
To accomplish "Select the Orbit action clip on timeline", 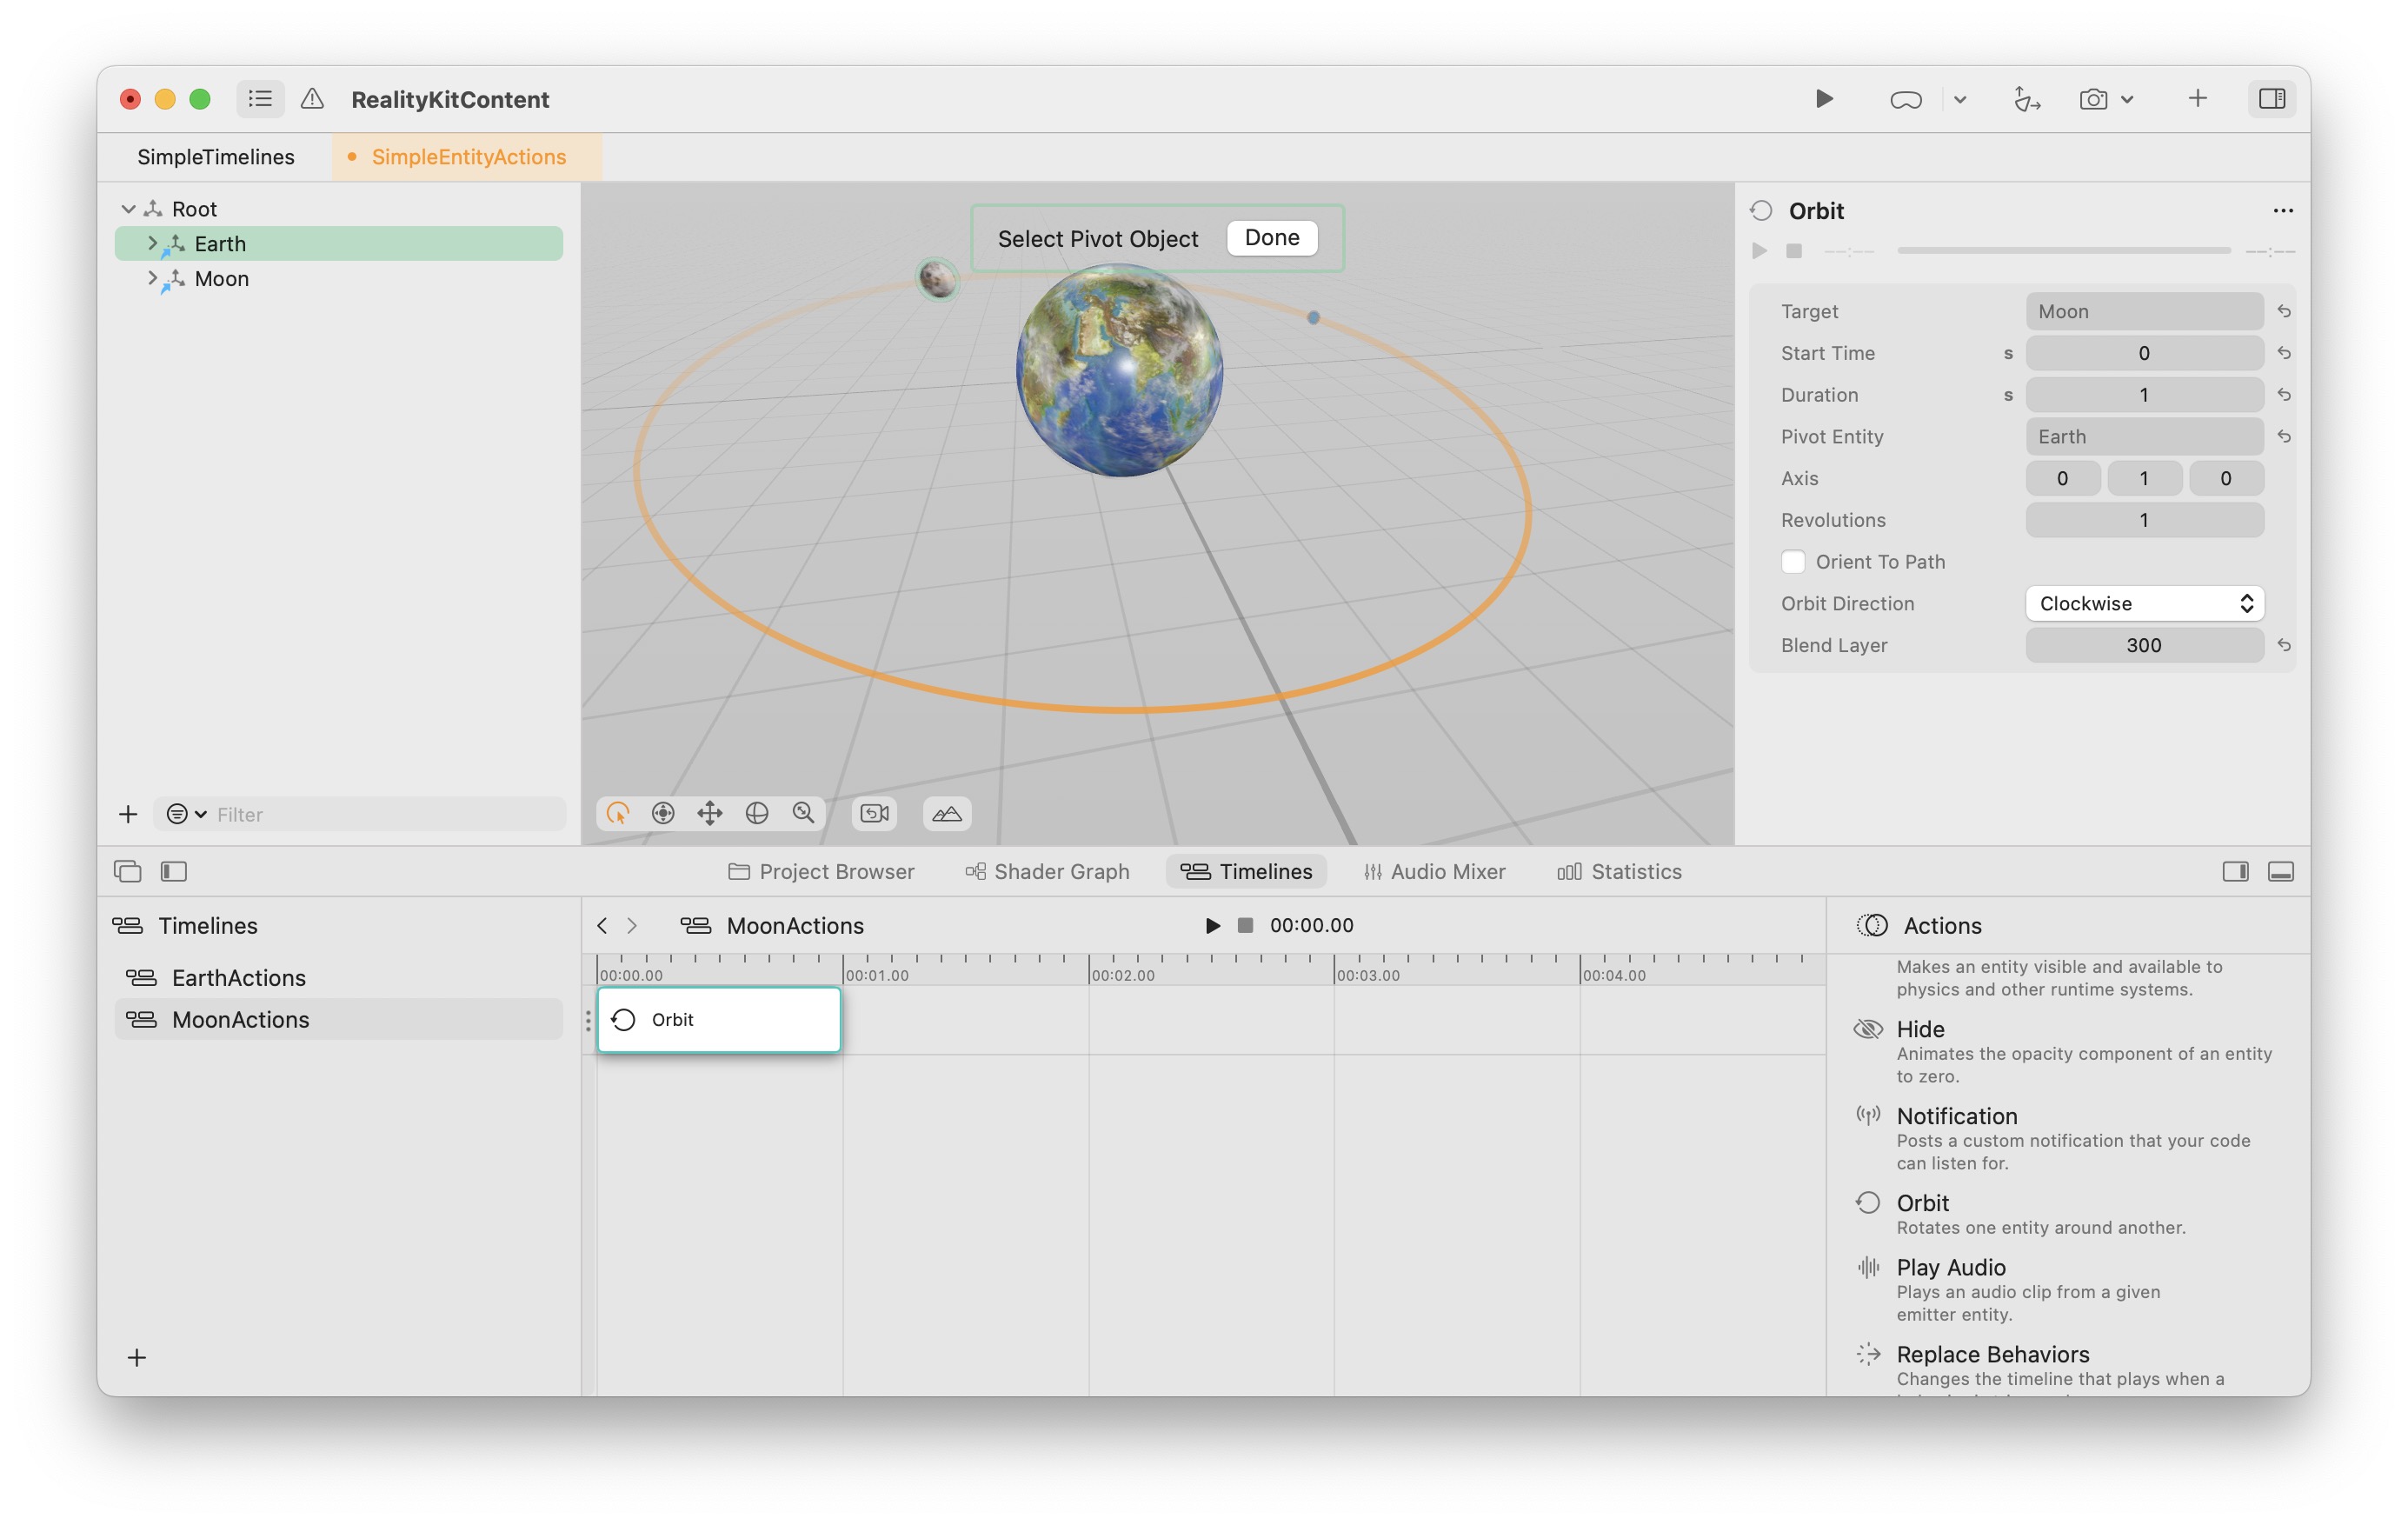I will tap(718, 1019).
